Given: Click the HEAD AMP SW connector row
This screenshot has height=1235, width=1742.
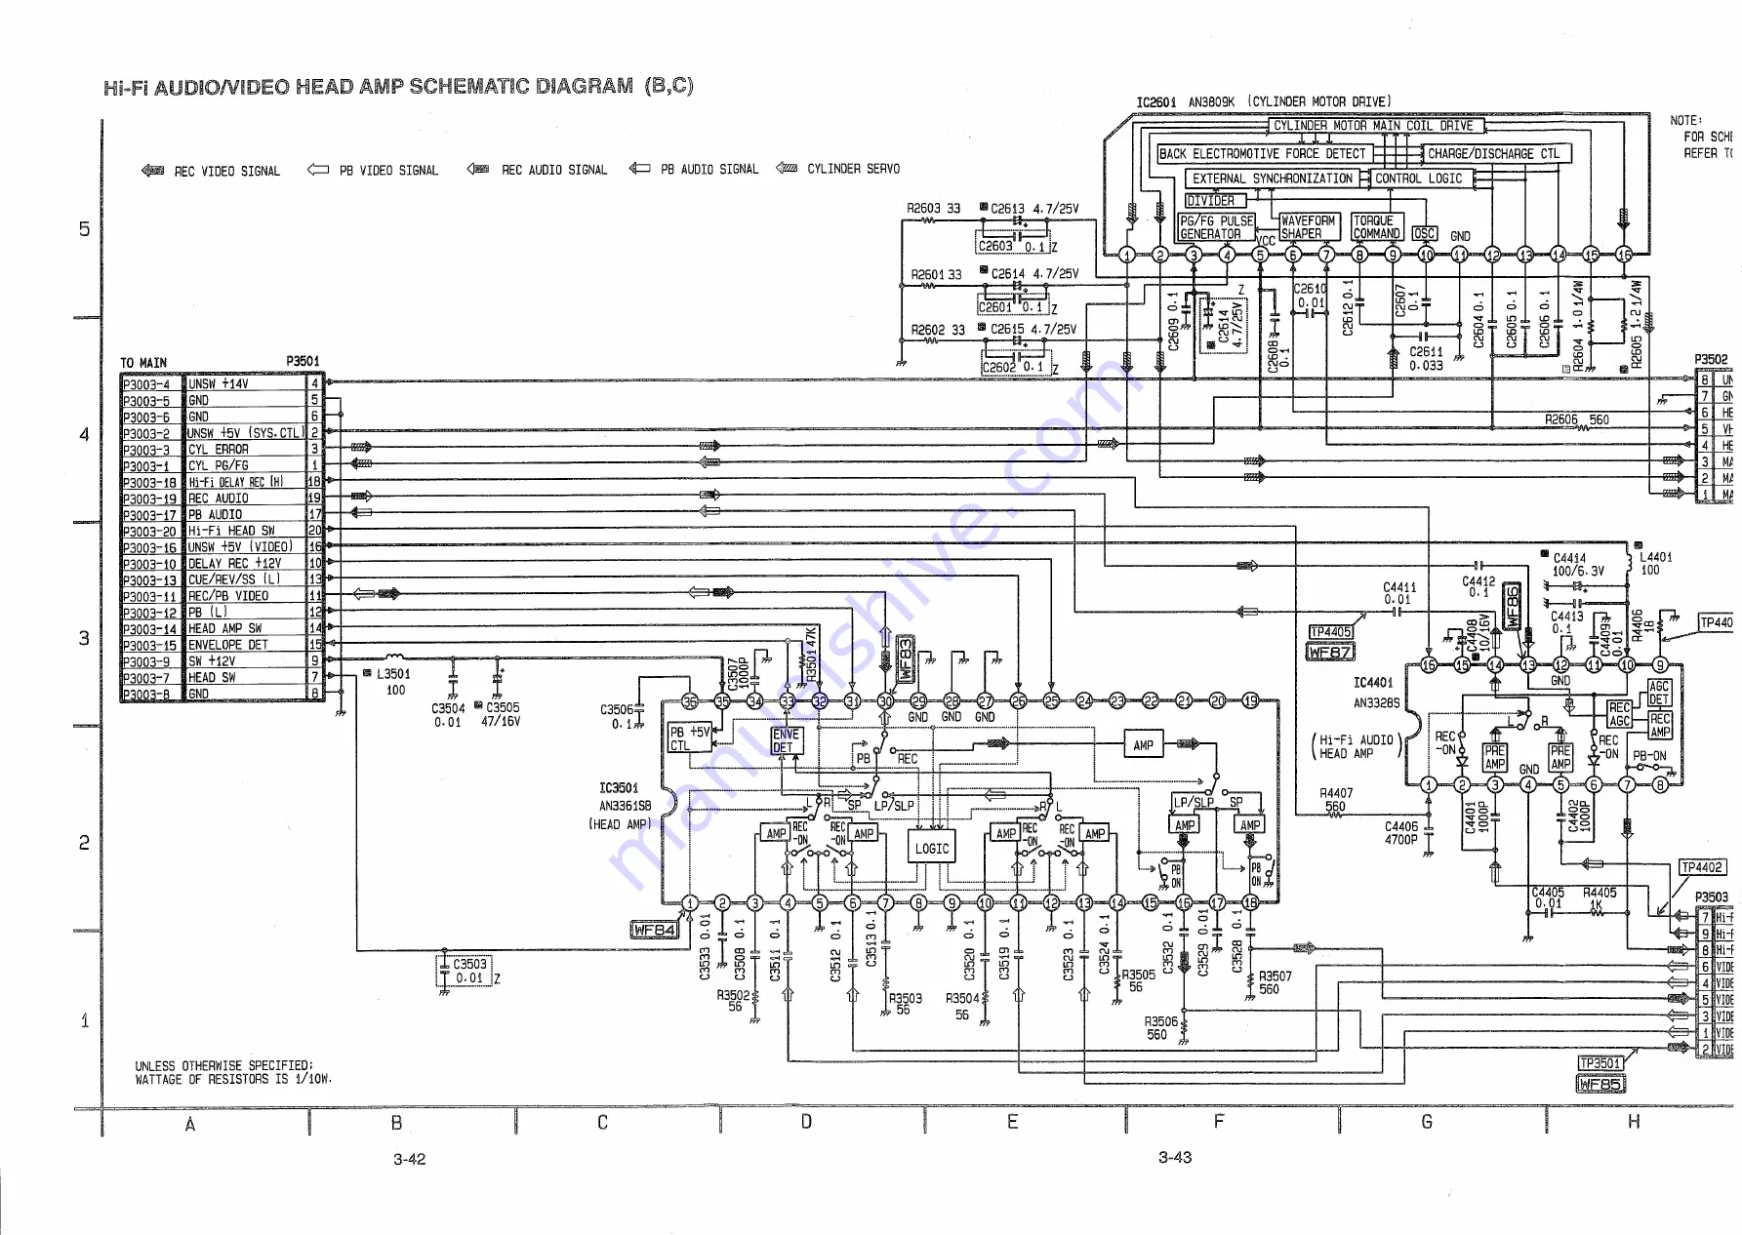Looking at the screenshot, I should 222,629.
